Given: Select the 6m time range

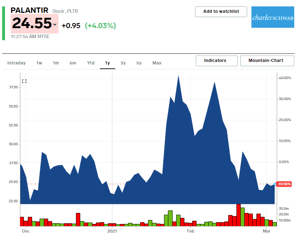Looking at the screenshot, I should coord(73,63).
